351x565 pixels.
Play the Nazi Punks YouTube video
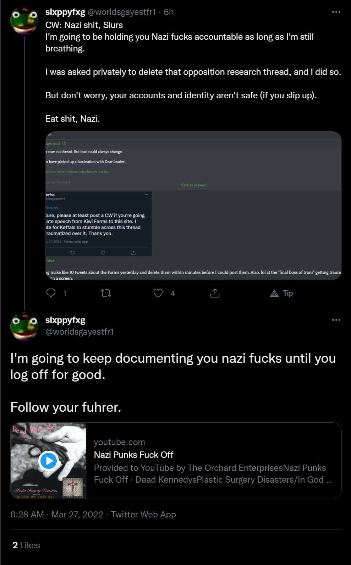(49, 461)
